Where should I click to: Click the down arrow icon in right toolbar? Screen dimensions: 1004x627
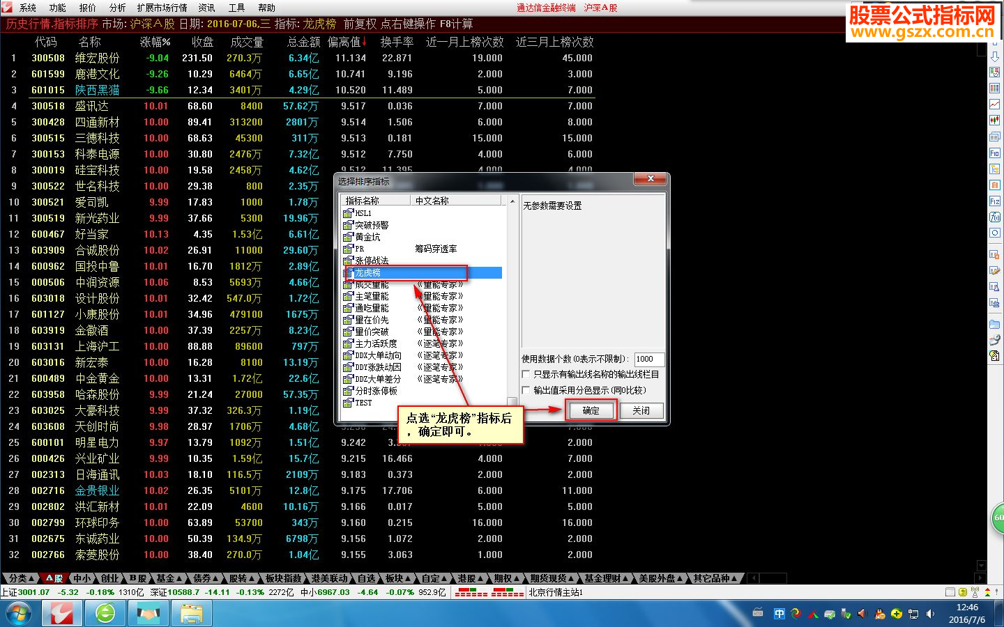(x=995, y=56)
